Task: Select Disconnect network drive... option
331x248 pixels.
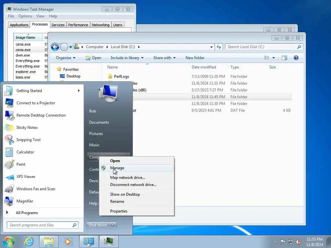Action: coord(137,185)
